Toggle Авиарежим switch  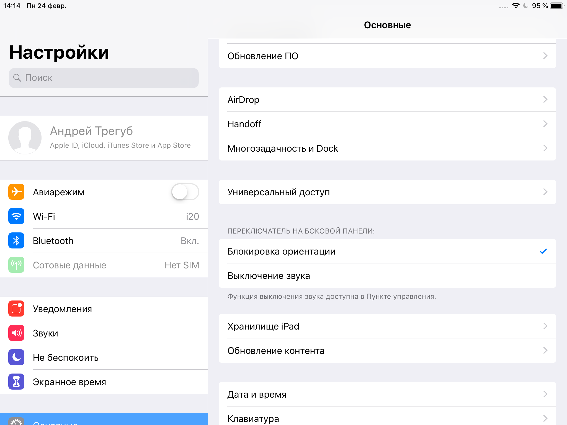click(x=185, y=192)
